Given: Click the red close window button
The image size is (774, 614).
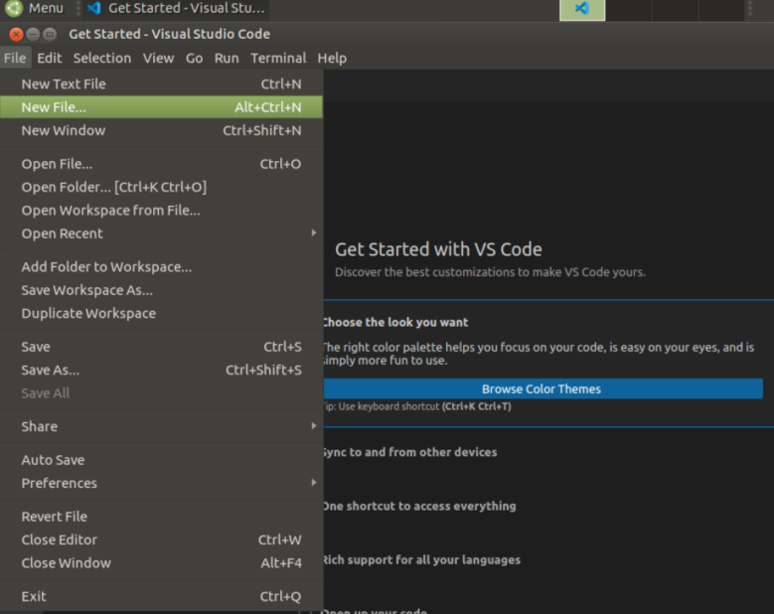Looking at the screenshot, I should click(x=16, y=34).
